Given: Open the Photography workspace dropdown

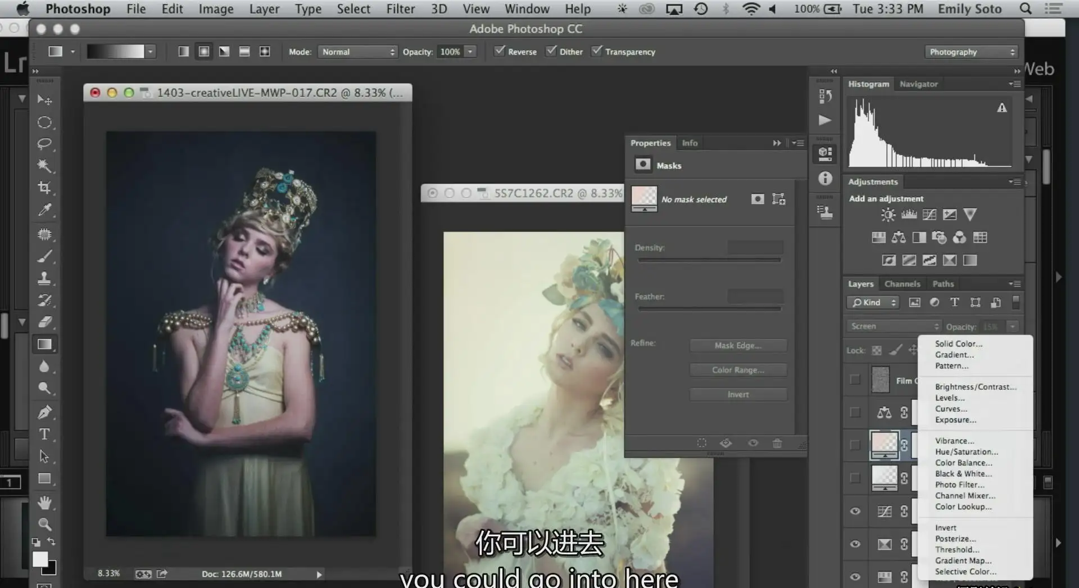Looking at the screenshot, I should pos(972,52).
